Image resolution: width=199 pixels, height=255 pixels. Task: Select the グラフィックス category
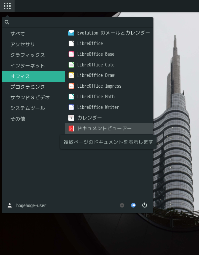tap(33, 55)
